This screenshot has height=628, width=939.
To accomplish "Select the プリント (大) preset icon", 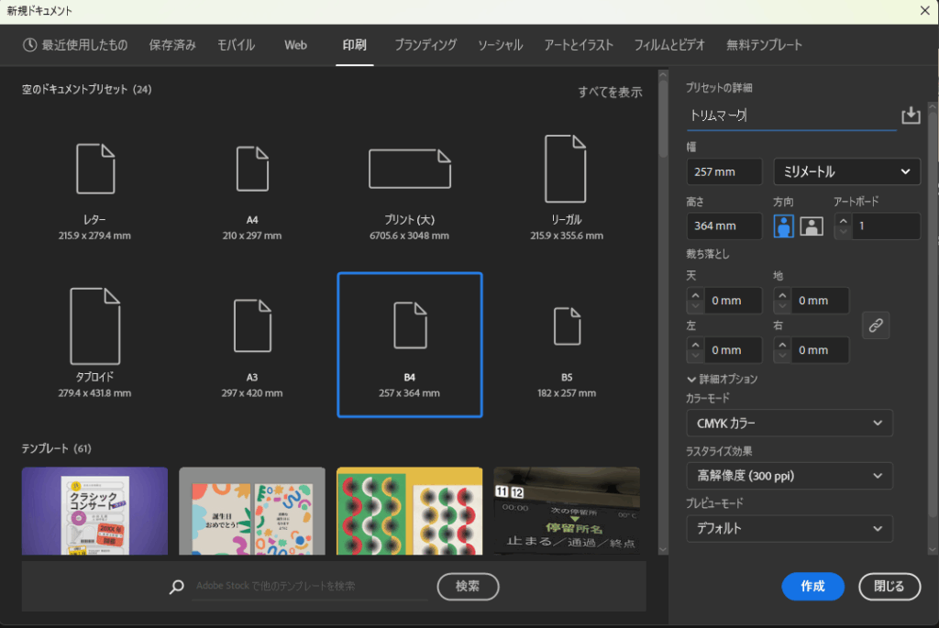I will [x=409, y=169].
